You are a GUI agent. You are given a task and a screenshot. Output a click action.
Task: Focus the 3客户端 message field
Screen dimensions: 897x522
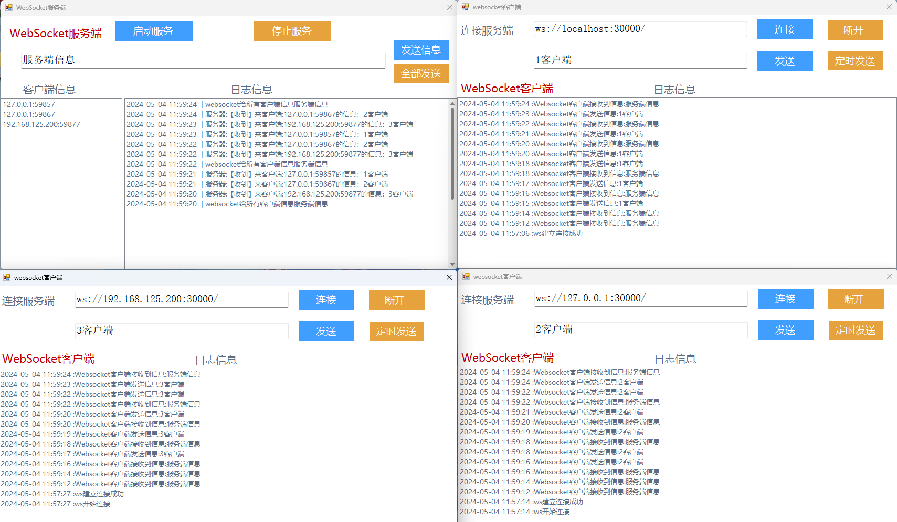pos(182,331)
